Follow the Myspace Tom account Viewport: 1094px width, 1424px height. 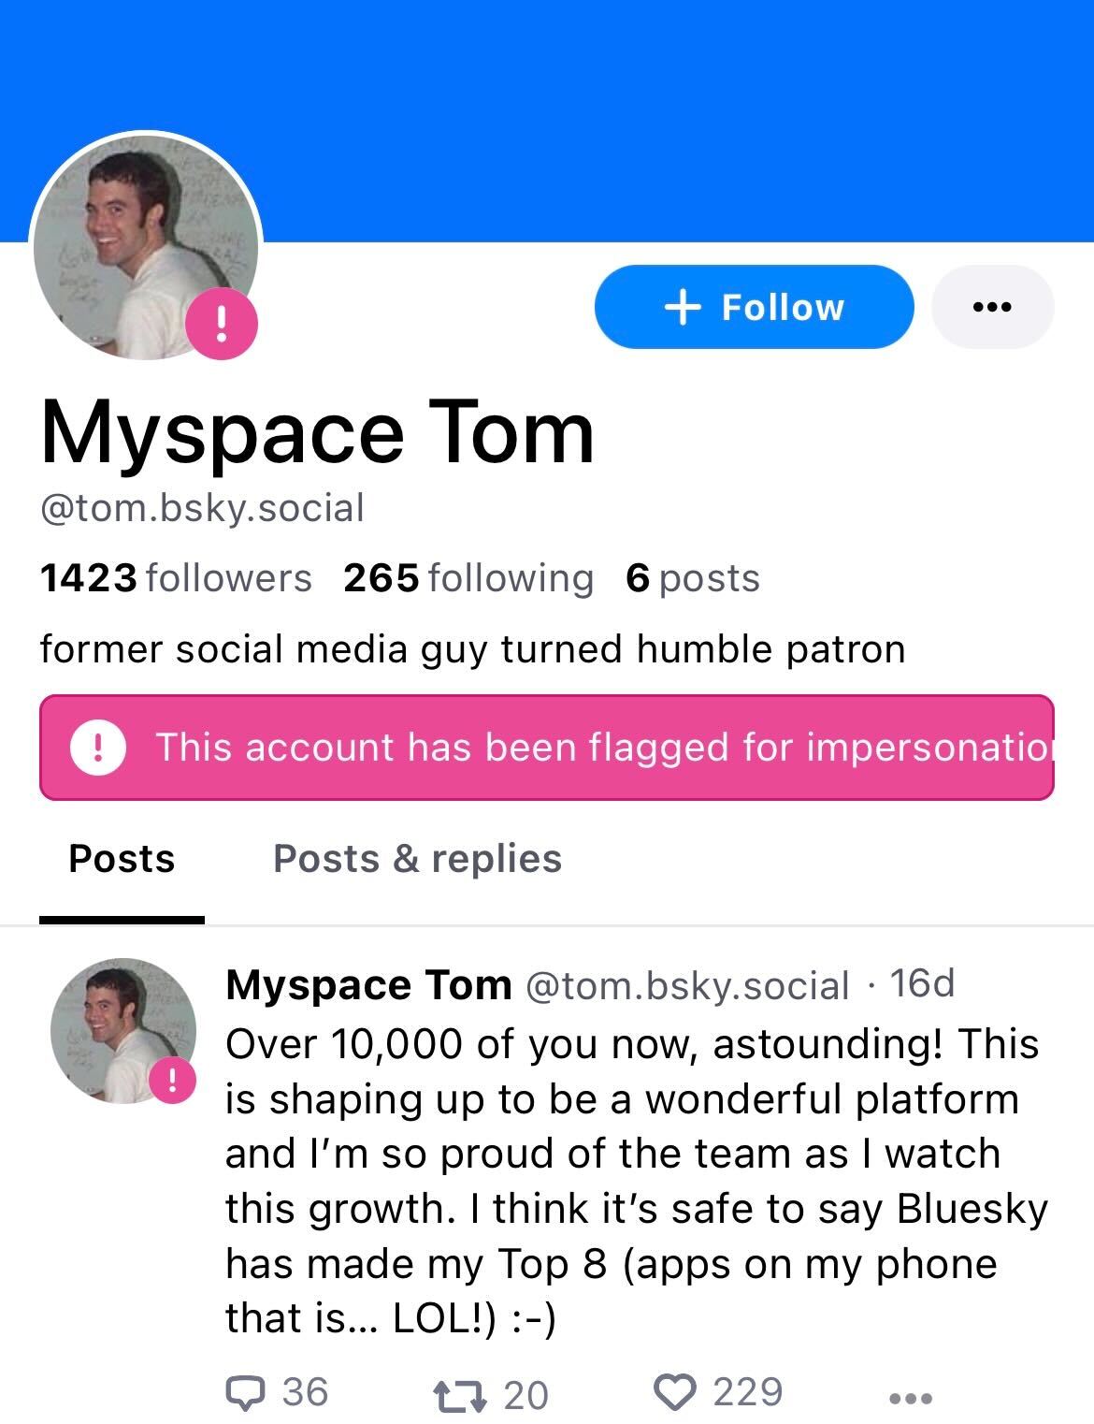click(754, 307)
